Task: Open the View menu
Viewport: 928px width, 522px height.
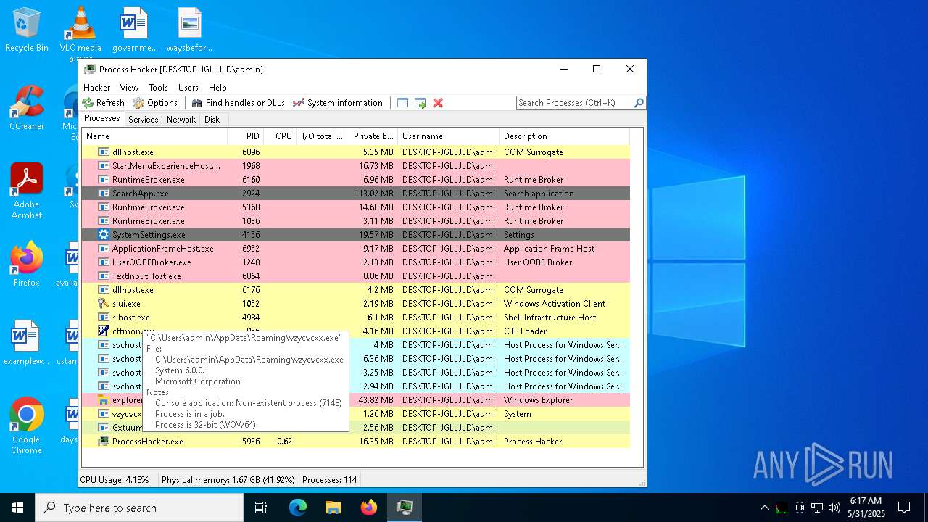Action: pyautogui.click(x=129, y=88)
